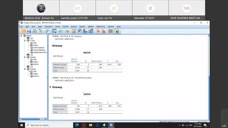Screen dimensions: 228x128
Task: Open Print Preview from the toolbar
Action: [x=40, y=31]
